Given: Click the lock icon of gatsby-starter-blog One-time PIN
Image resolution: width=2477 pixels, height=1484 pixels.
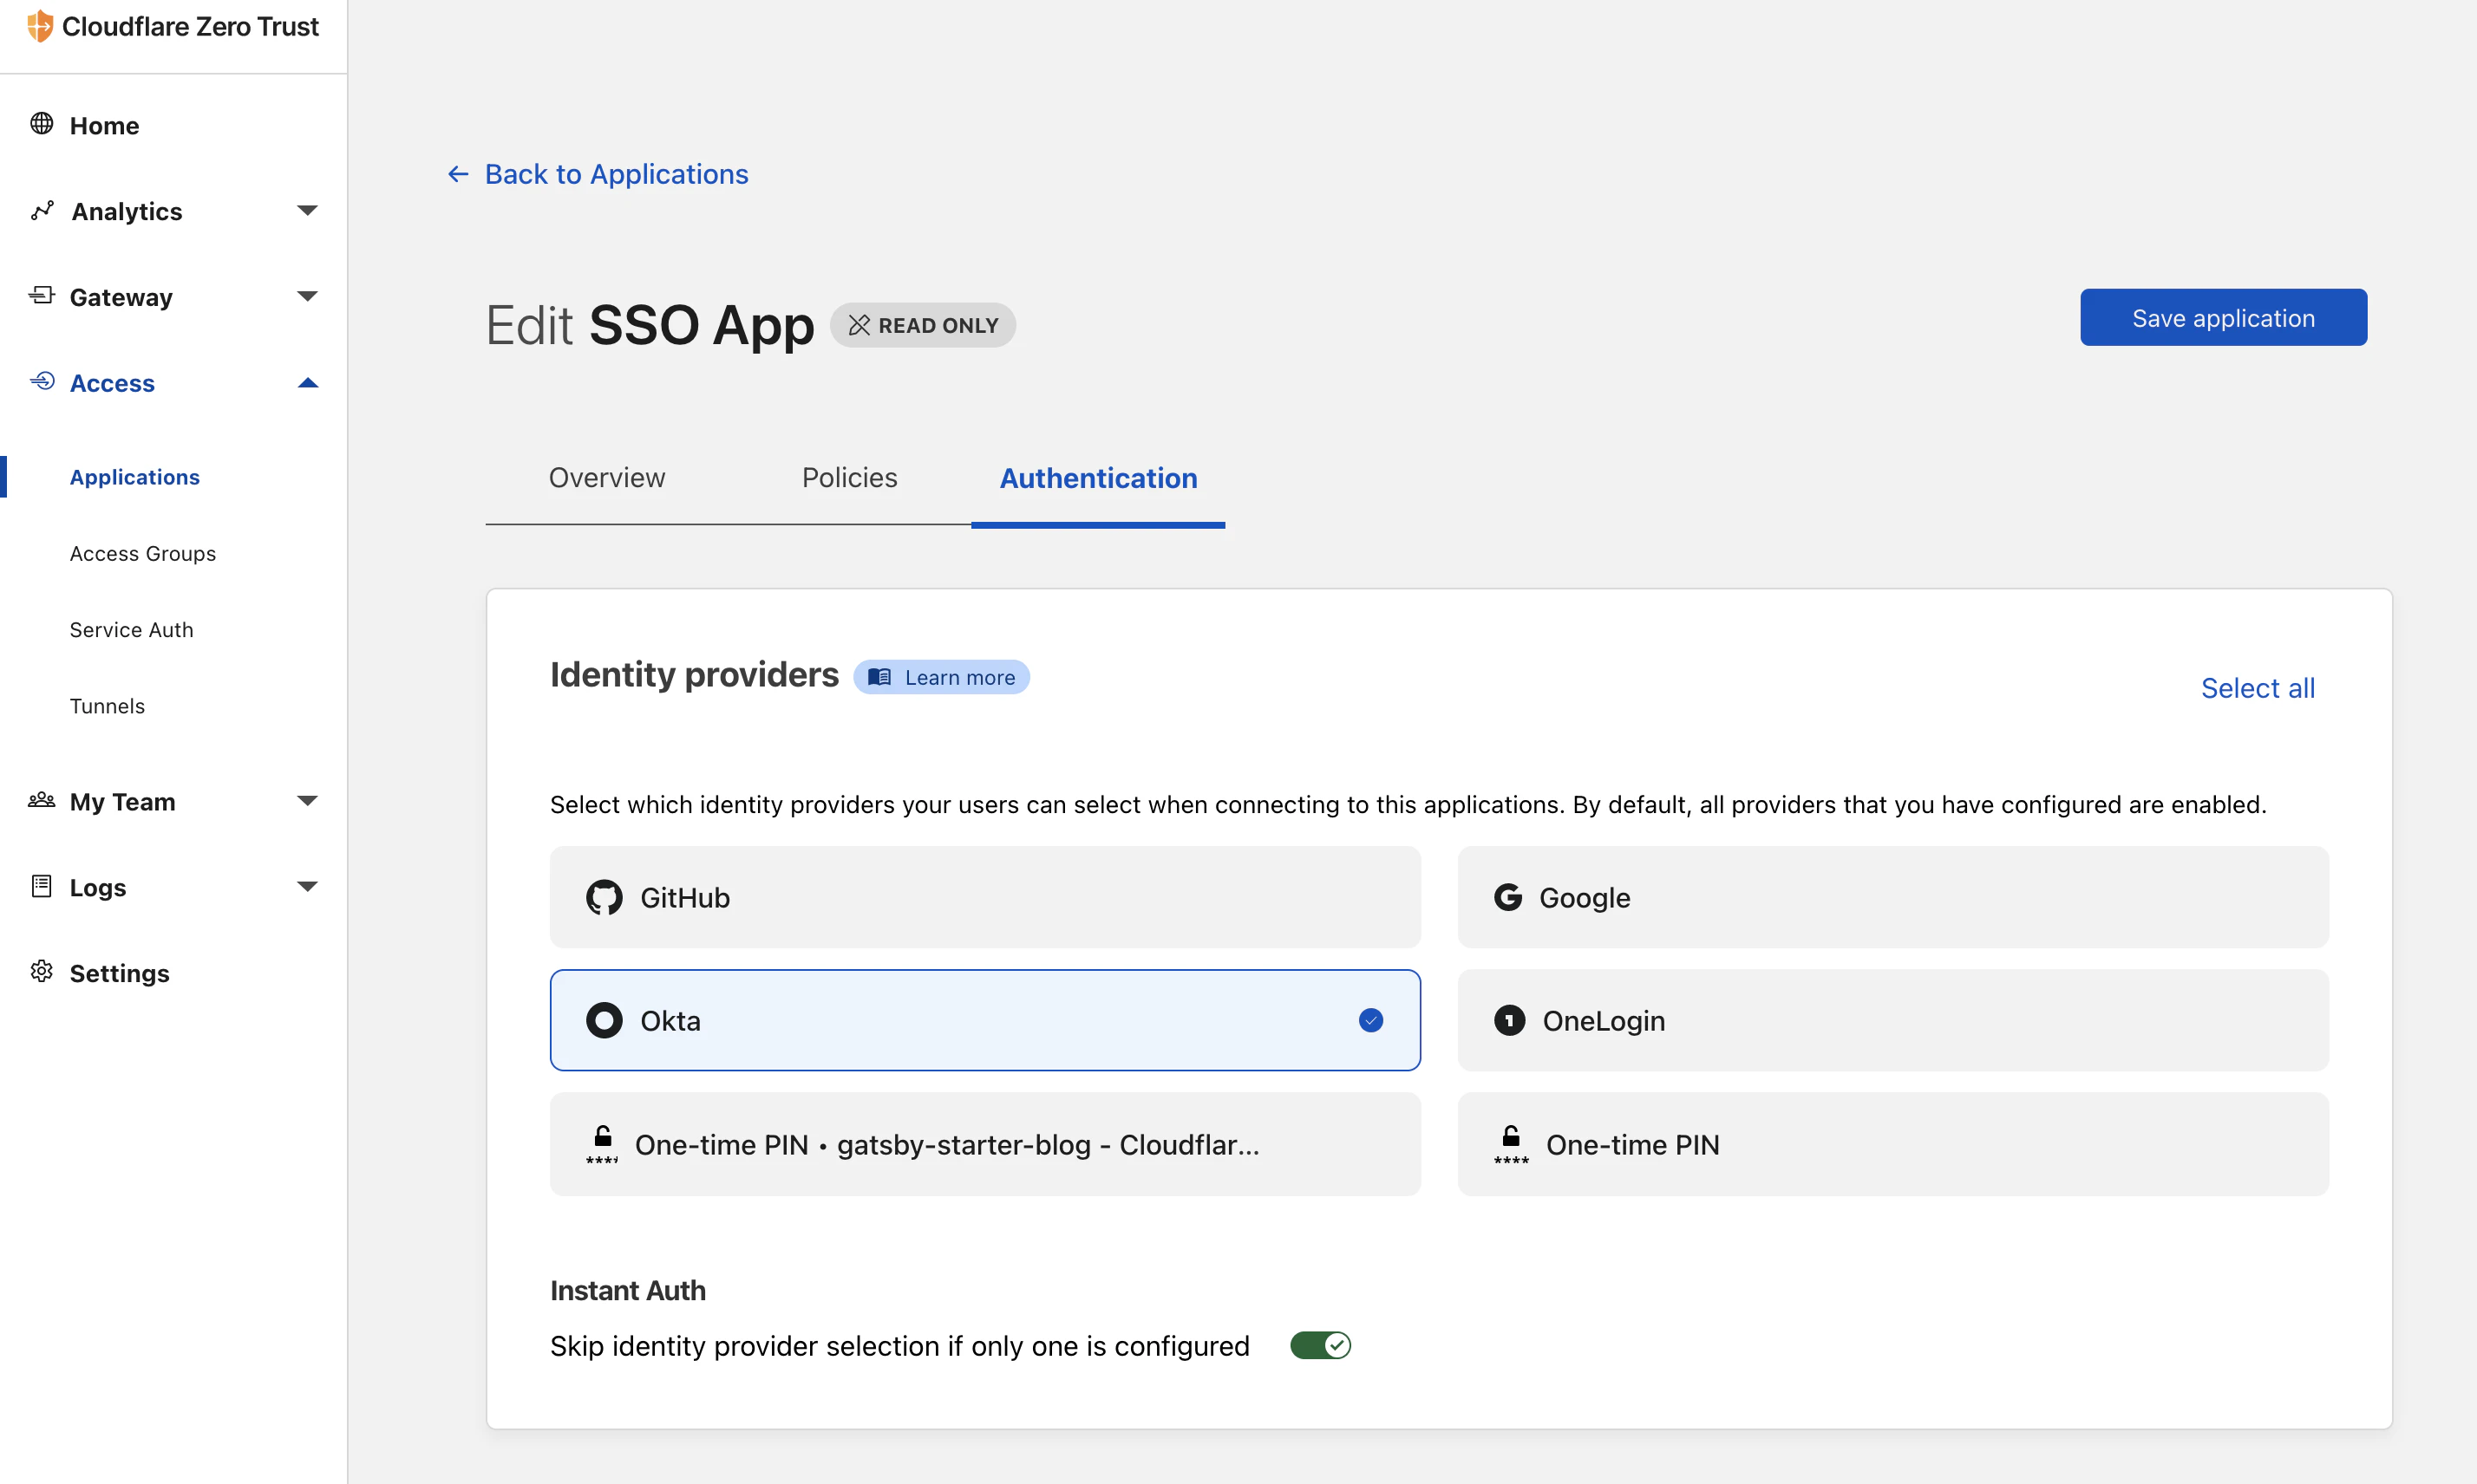Looking at the screenshot, I should coord(602,1144).
